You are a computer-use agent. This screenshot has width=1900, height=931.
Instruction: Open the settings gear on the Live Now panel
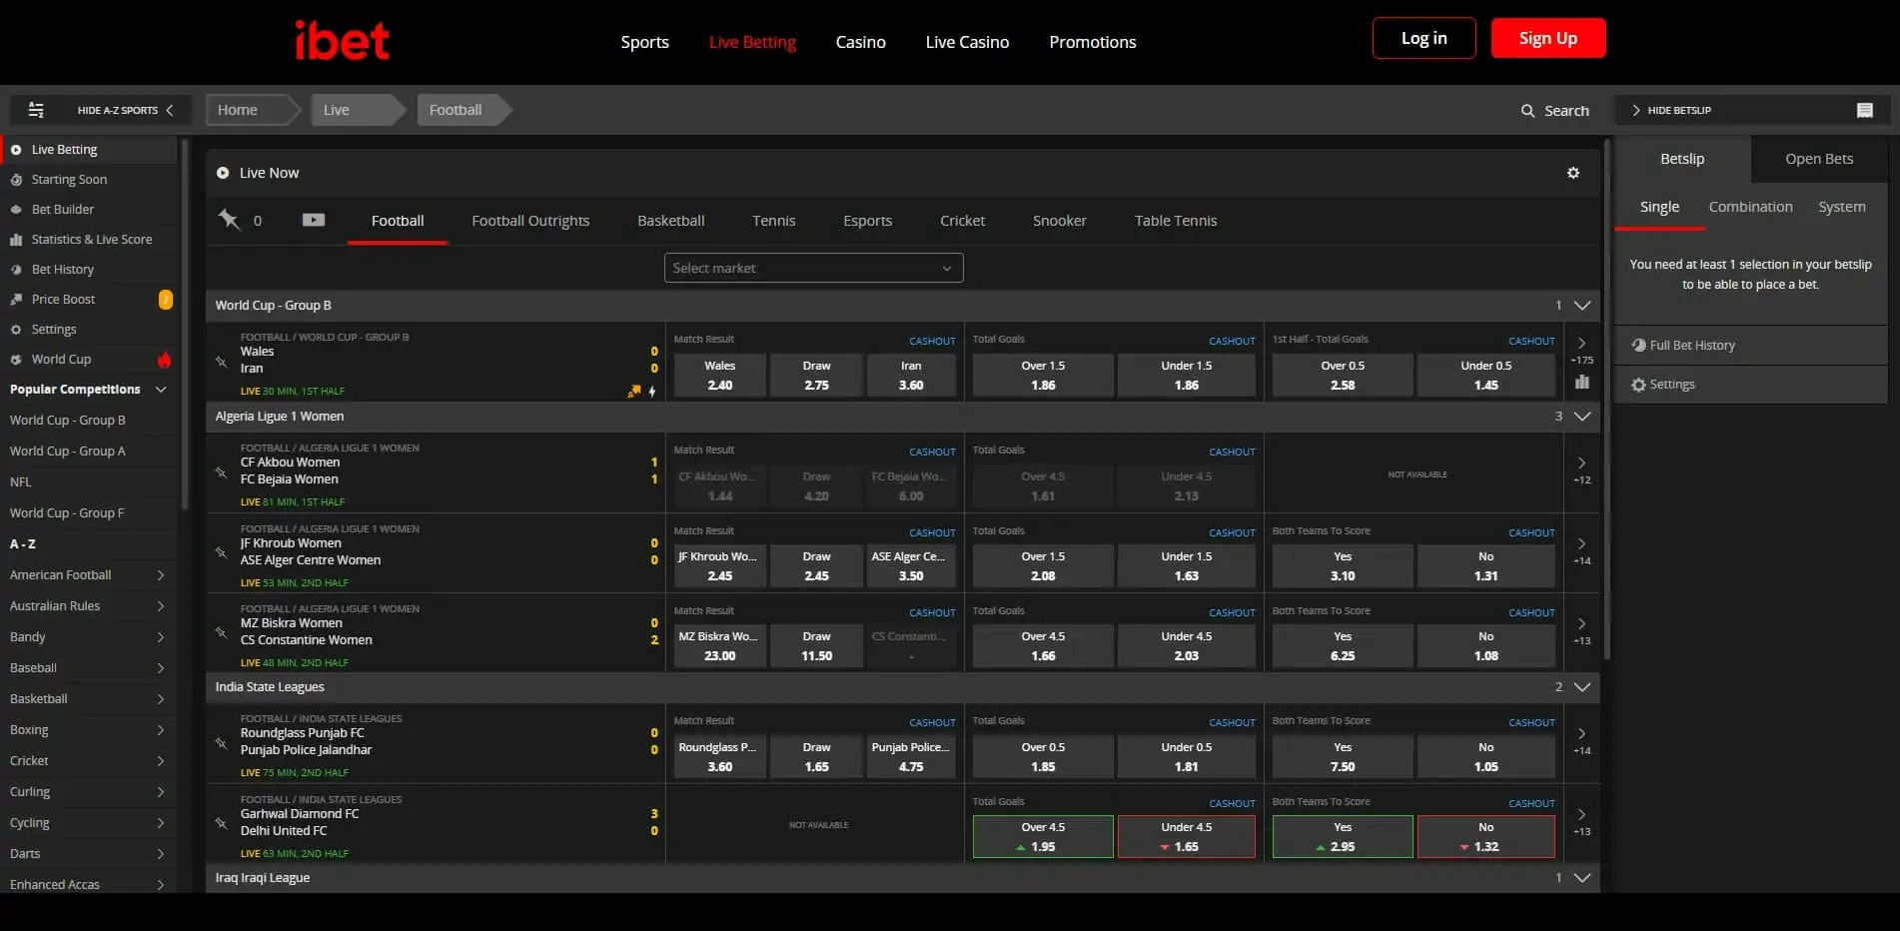(x=1573, y=173)
